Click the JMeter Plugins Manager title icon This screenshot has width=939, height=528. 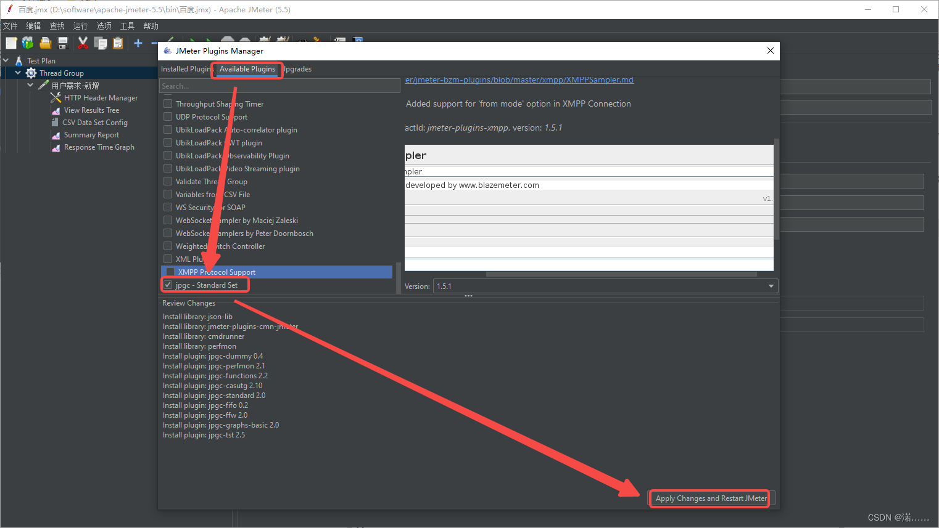tap(168, 51)
